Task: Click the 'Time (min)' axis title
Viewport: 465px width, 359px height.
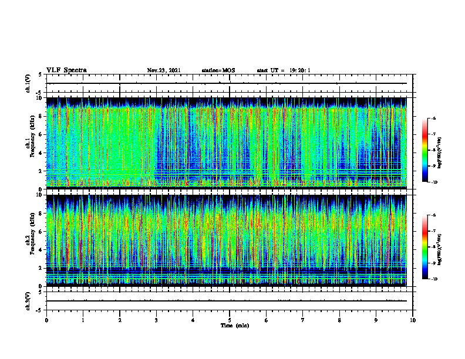Action: [235, 326]
